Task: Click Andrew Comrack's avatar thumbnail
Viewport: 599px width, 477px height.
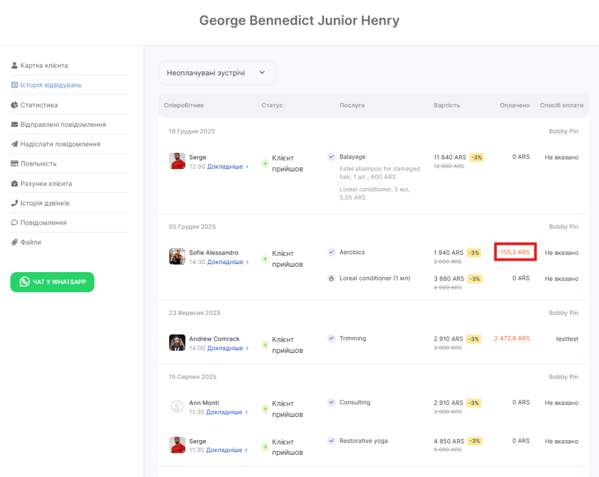Action: (x=177, y=342)
